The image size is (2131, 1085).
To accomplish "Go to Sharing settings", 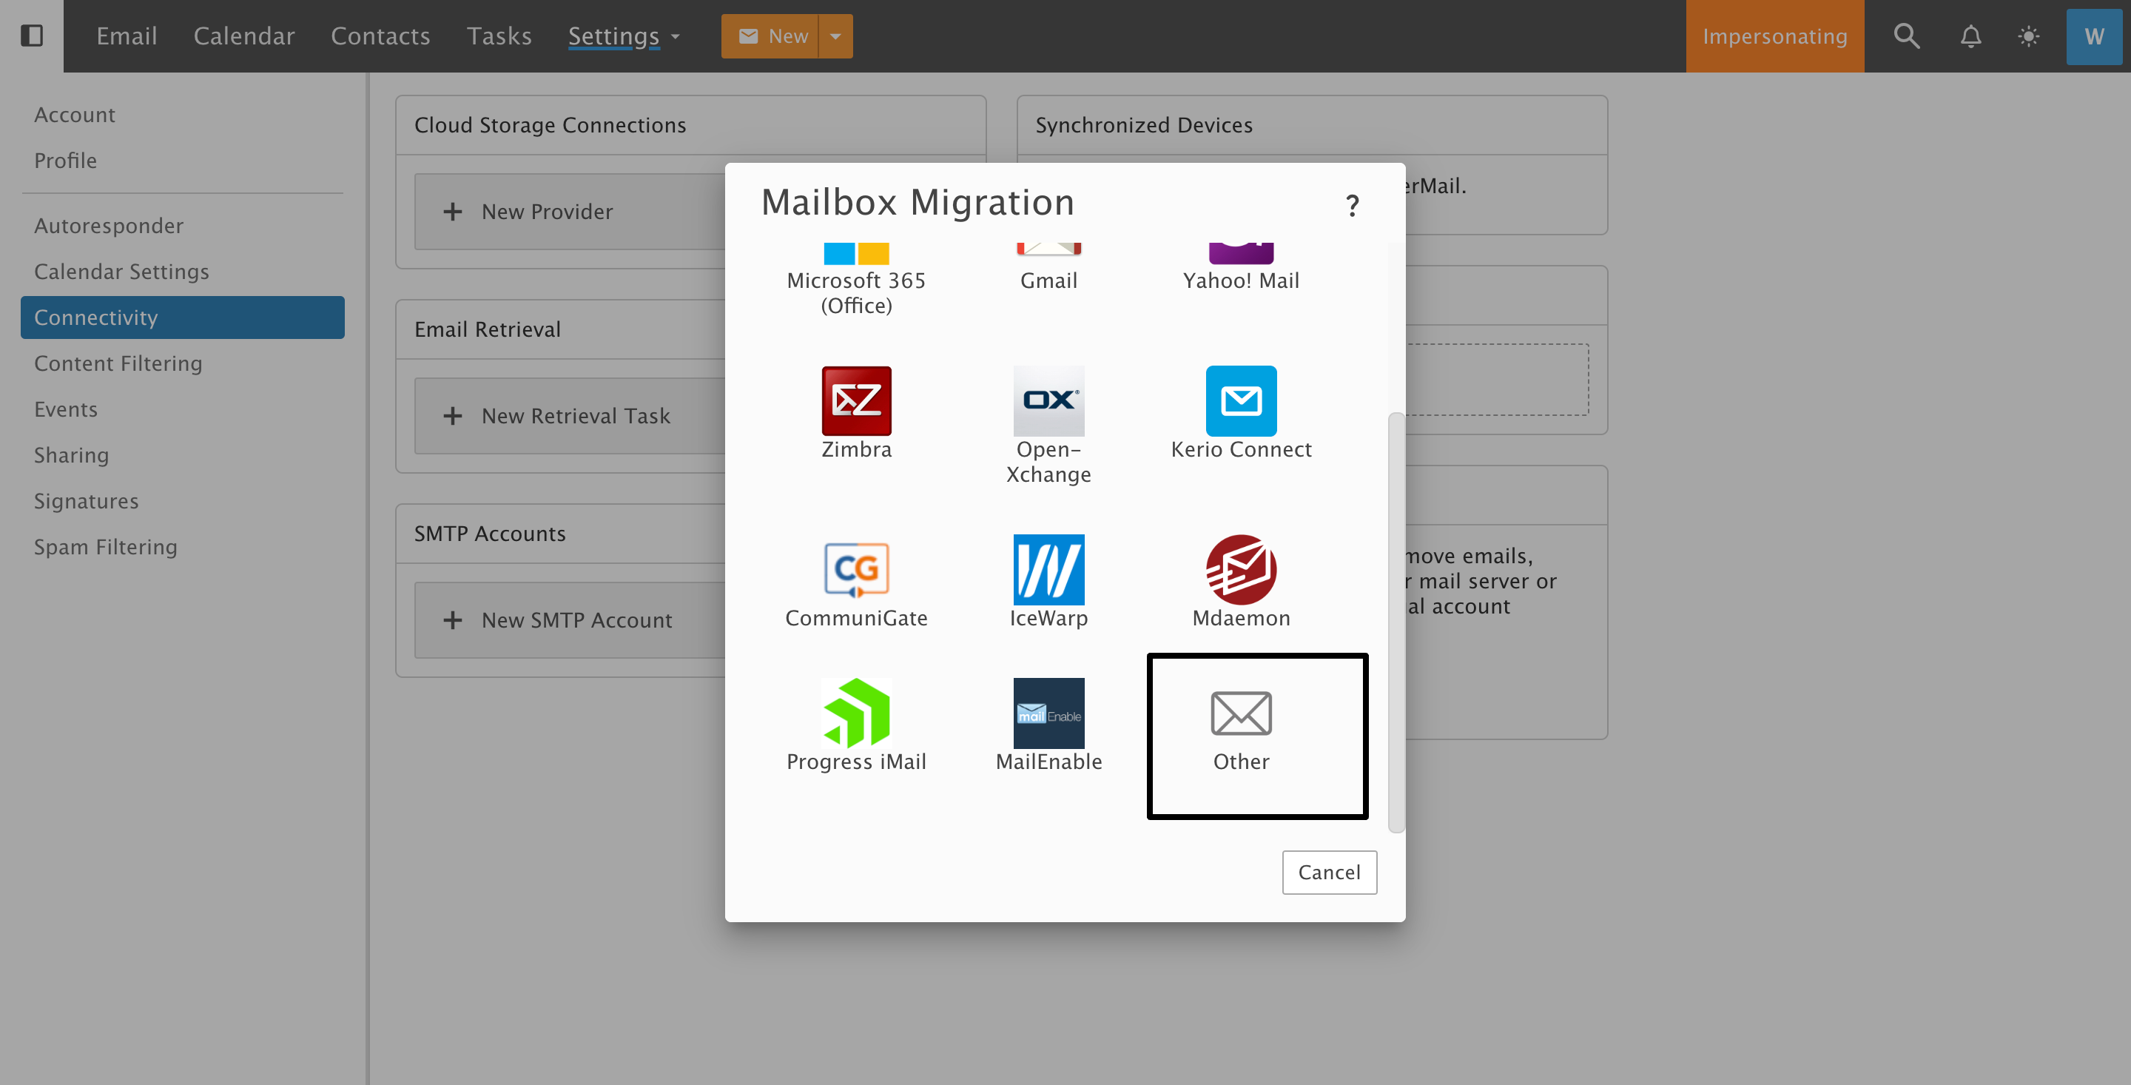I will click(x=182, y=454).
